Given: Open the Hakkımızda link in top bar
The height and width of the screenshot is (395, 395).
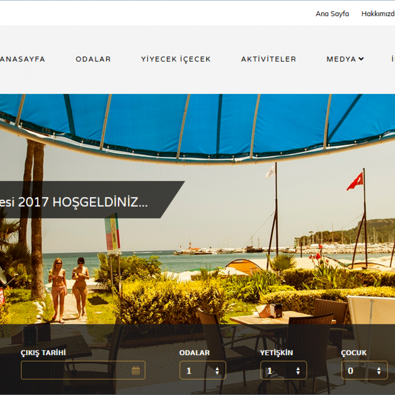Looking at the screenshot, I should 378,14.
